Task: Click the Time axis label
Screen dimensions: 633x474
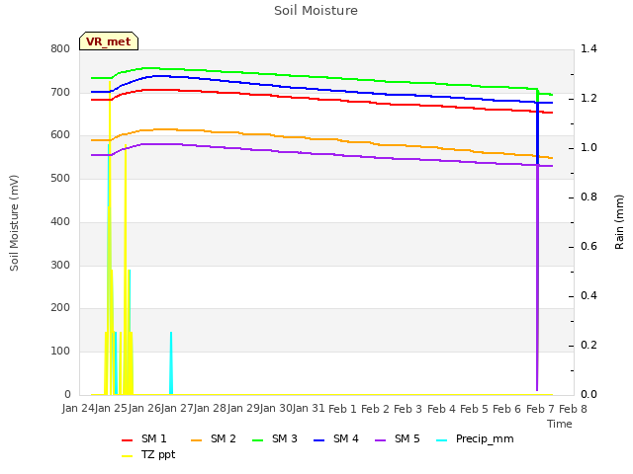Action: (x=560, y=424)
